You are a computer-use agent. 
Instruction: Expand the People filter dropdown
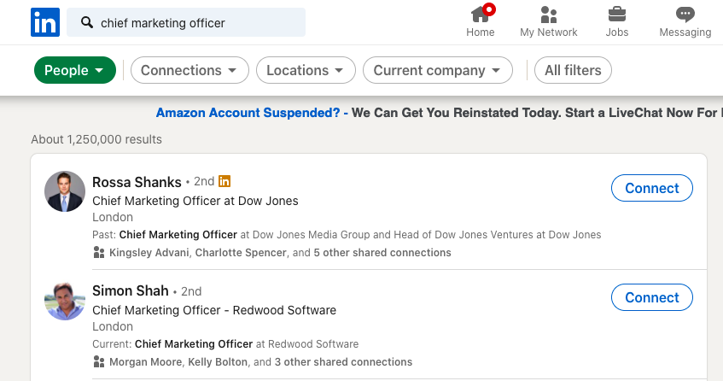point(74,71)
